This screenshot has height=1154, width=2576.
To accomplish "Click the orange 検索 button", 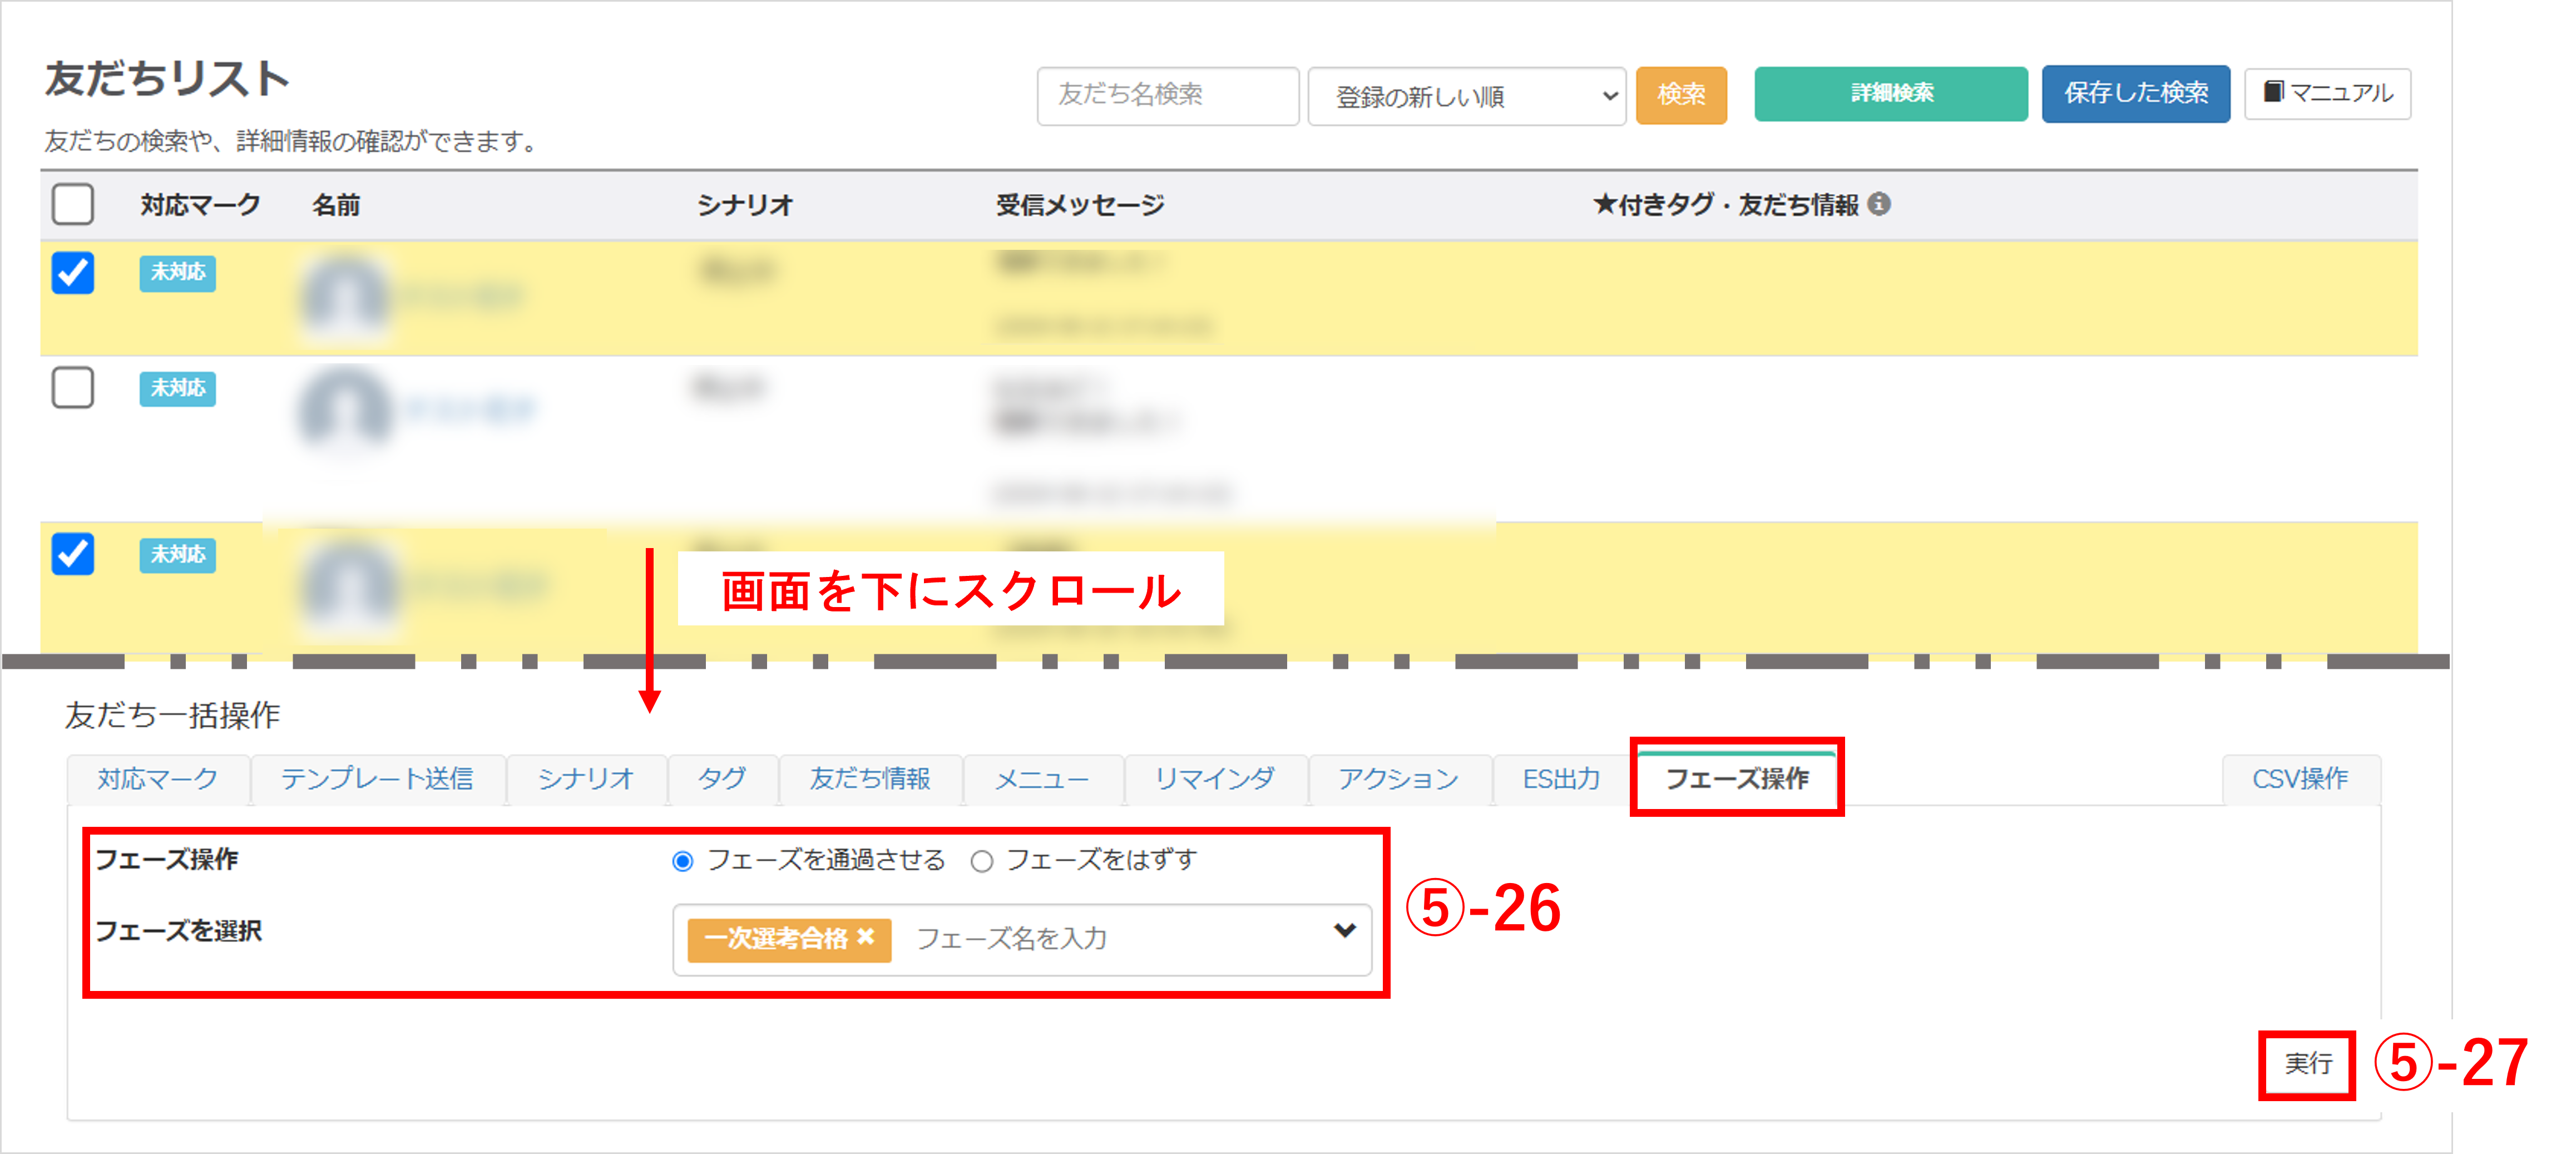I will coord(1680,95).
